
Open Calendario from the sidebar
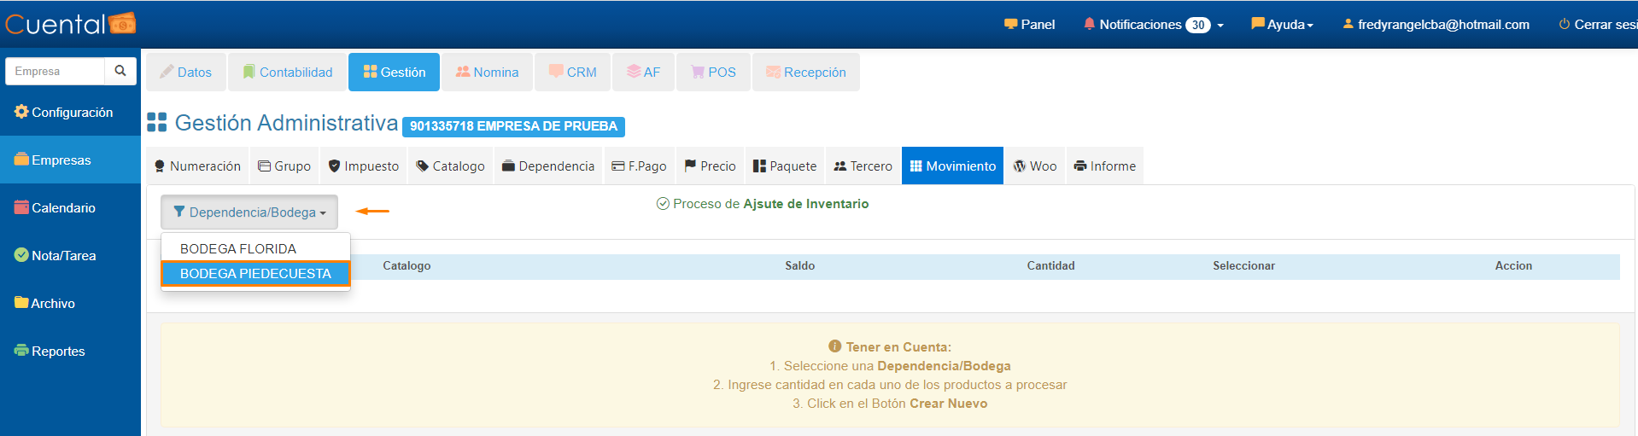63,207
